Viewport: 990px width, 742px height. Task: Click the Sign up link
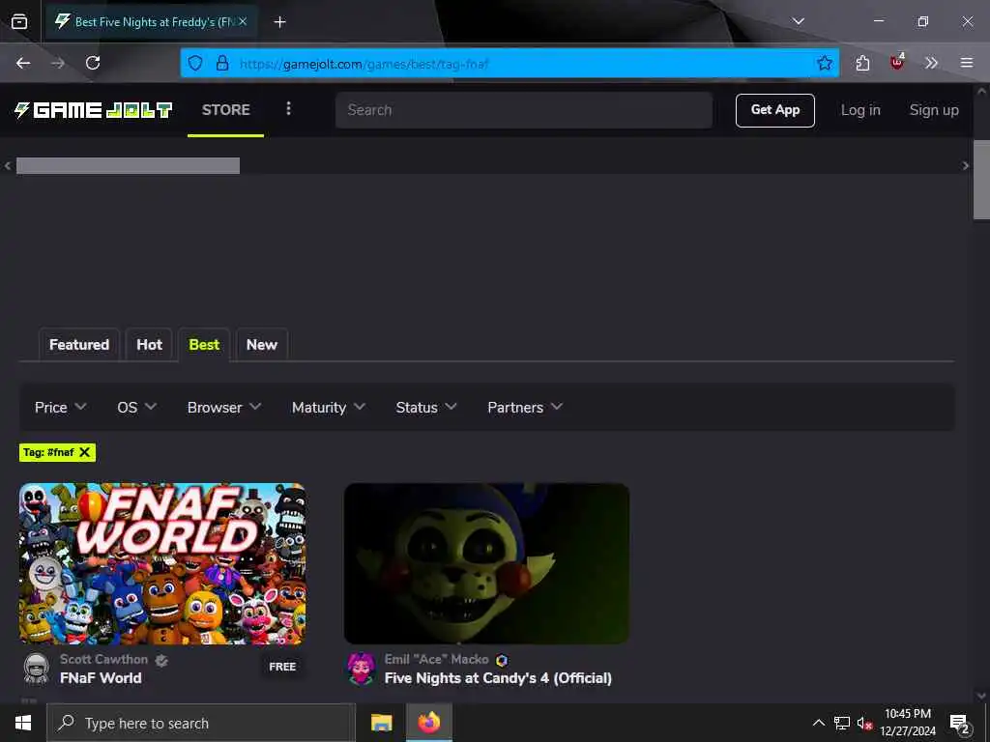coord(934,110)
